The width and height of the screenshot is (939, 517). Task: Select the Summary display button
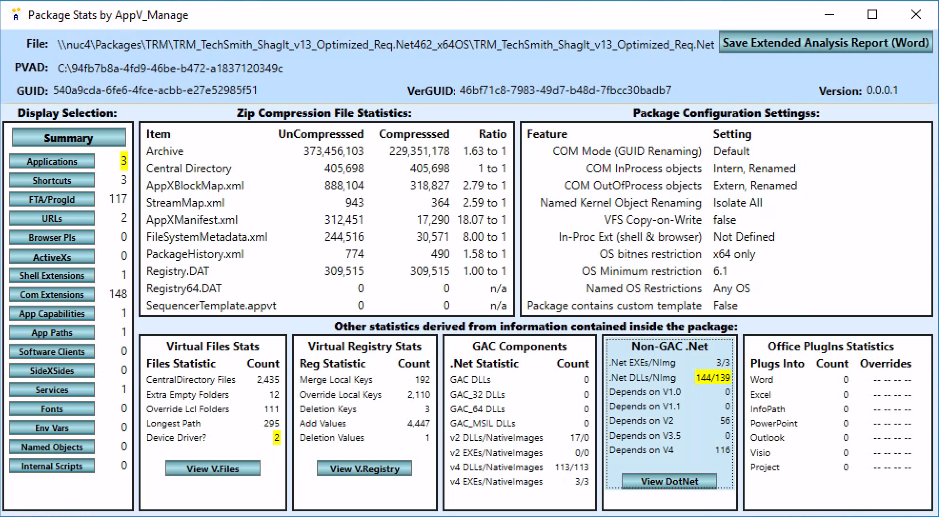click(69, 138)
